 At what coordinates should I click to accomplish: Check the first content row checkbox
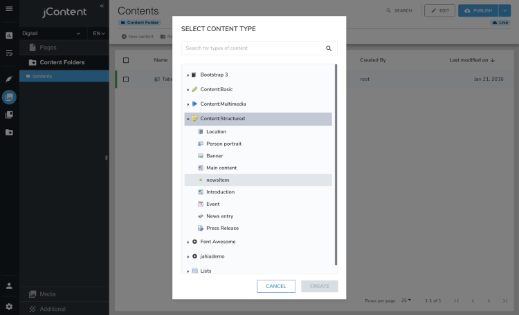(x=126, y=79)
